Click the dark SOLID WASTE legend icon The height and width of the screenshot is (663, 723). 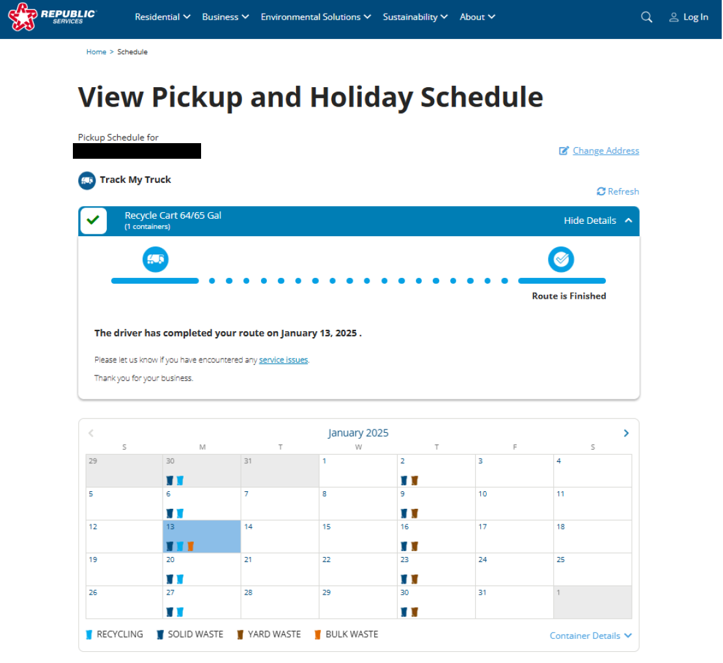160,634
